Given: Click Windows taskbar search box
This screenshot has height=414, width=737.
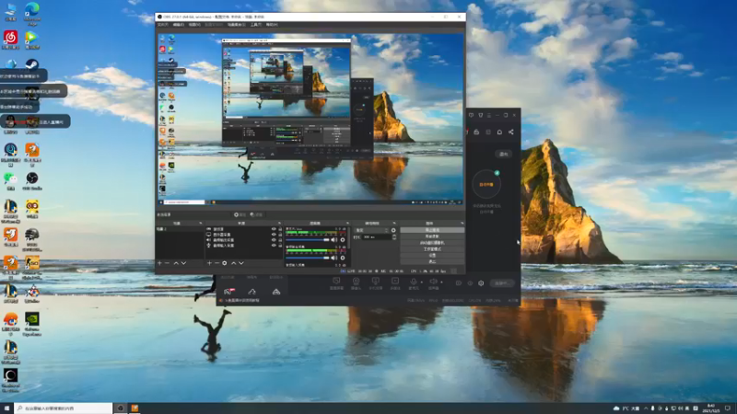Looking at the screenshot, I should tap(64, 408).
